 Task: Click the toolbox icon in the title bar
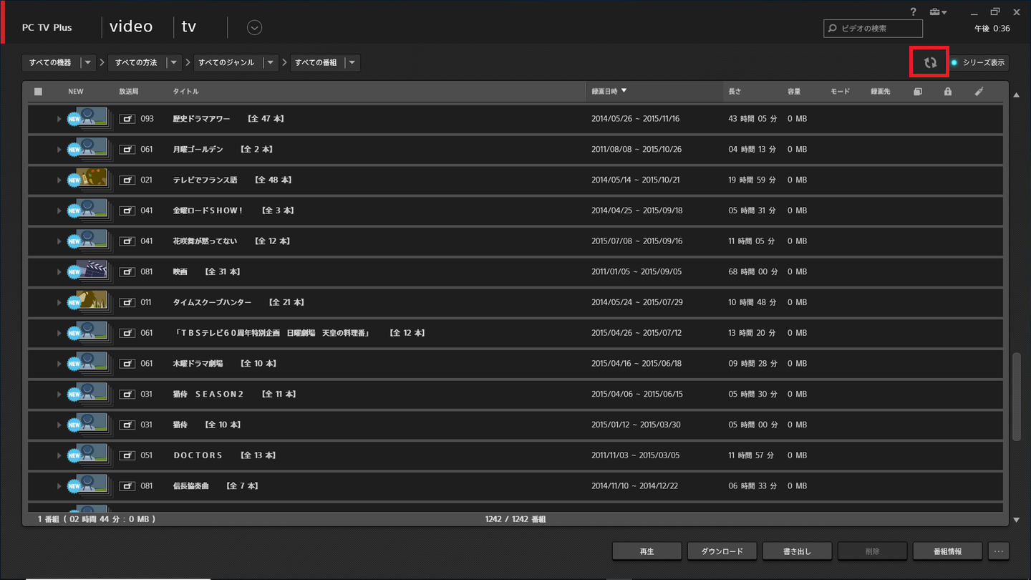[x=934, y=11]
